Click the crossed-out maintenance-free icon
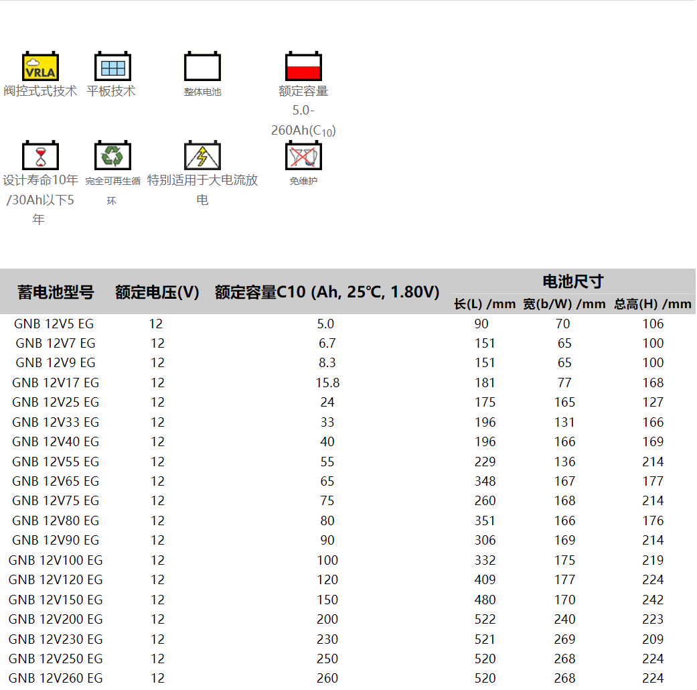The height and width of the screenshot is (690, 697). (303, 155)
